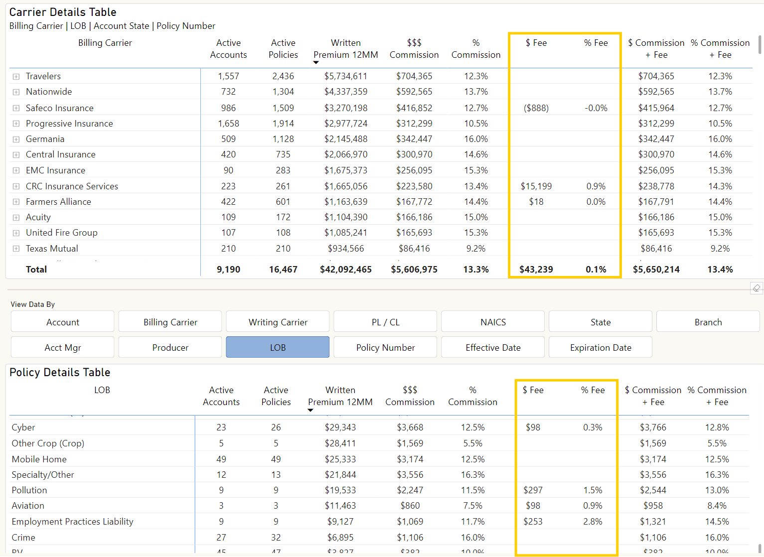The width and height of the screenshot is (764, 557).
Task: Expand the Progressive Insurance row
Action: click(x=16, y=124)
